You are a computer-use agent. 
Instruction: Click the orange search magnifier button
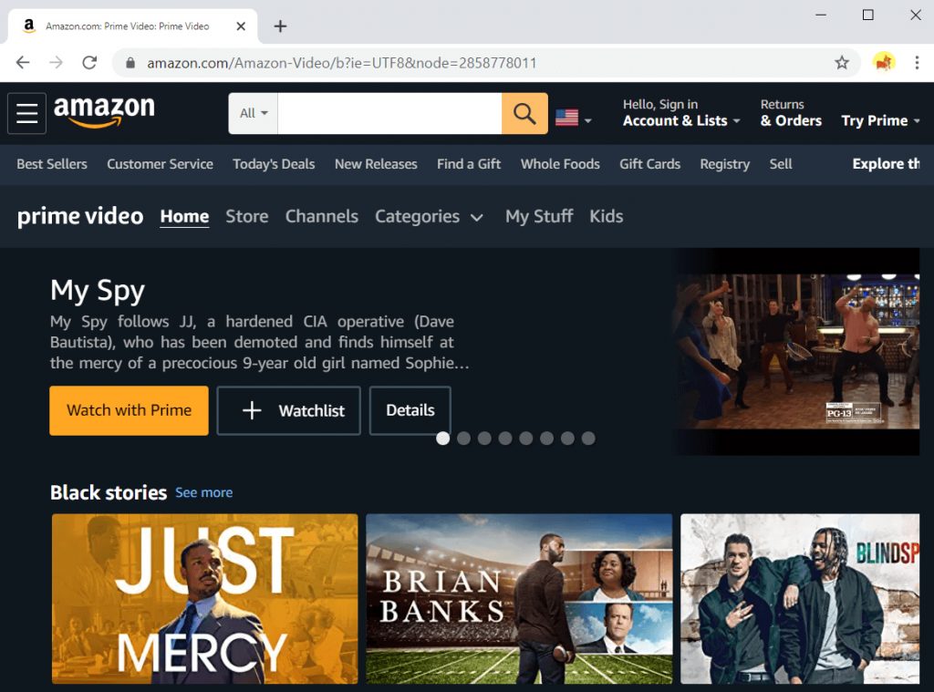[524, 113]
